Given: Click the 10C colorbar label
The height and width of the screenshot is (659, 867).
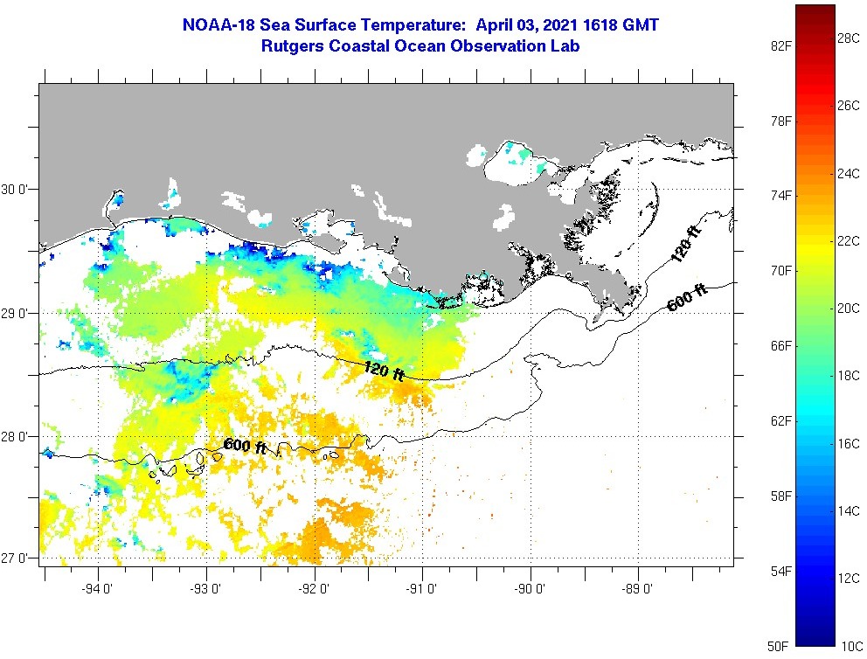Looking at the screenshot, I should pos(852,646).
